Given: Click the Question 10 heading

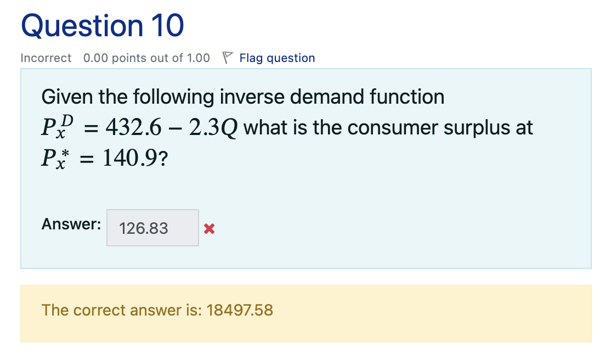Looking at the screenshot, I should click(101, 25).
